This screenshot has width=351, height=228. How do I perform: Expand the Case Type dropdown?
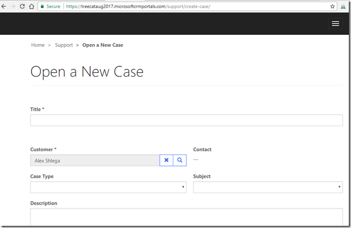coord(108,187)
